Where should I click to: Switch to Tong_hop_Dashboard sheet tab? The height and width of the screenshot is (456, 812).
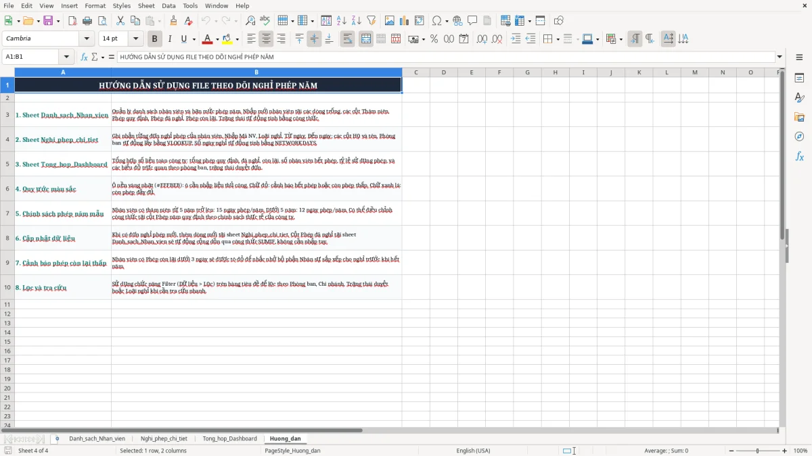click(229, 438)
